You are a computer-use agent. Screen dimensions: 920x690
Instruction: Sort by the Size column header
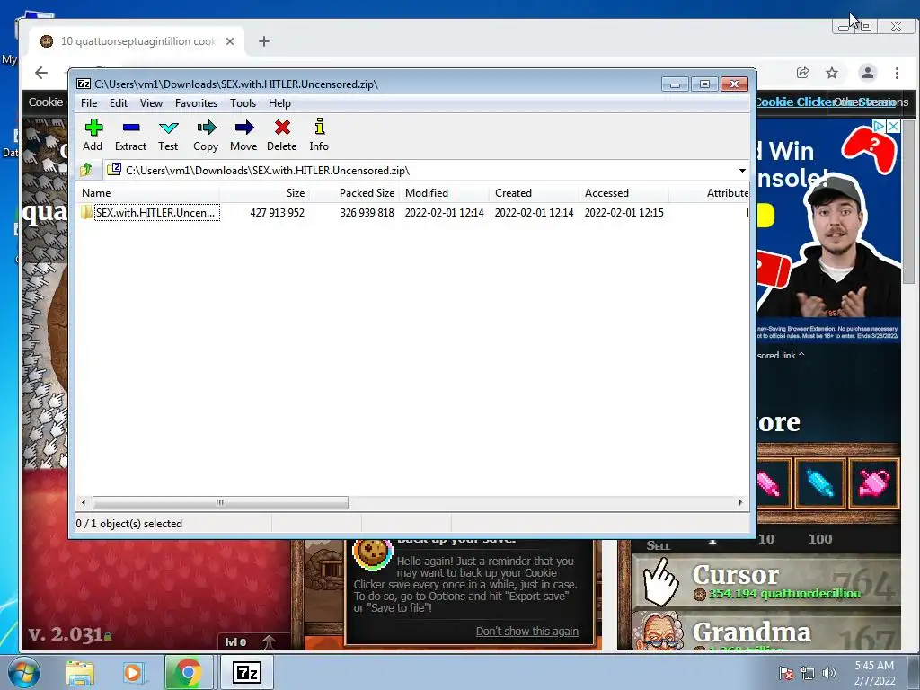(x=265, y=193)
